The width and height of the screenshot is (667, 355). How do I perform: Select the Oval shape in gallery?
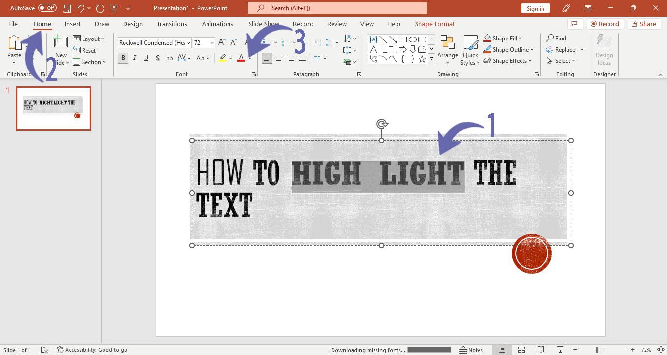click(412, 39)
